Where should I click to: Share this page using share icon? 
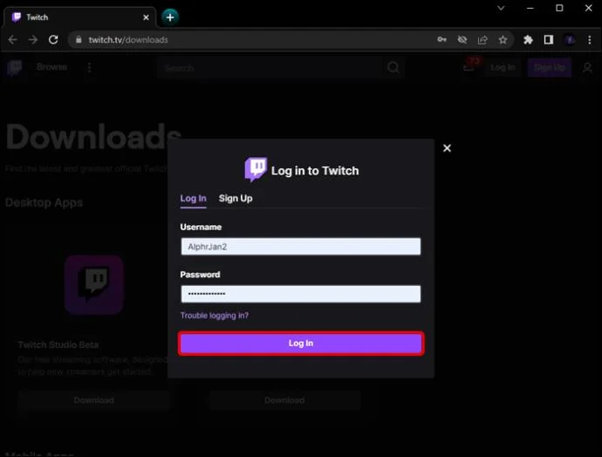coord(482,39)
